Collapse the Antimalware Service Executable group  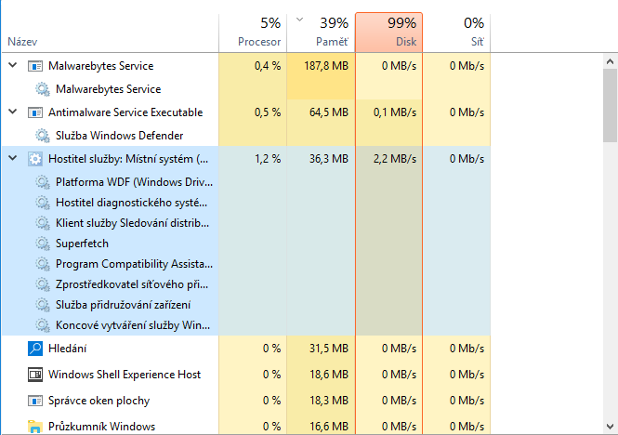point(13,112)
